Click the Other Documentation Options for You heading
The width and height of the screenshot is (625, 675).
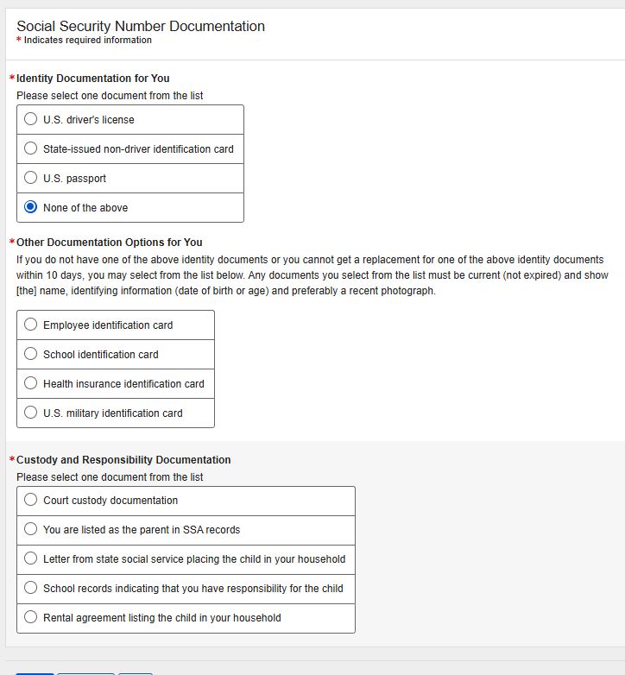point(110,243)
